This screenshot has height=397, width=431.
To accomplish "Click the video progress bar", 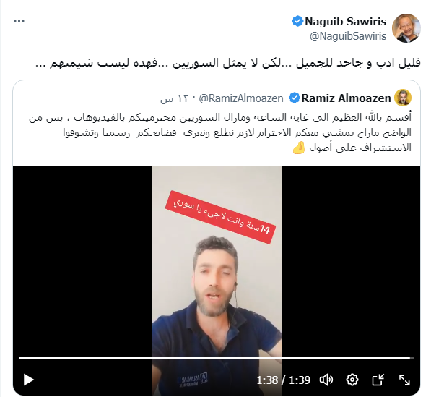I will coord(217,358).
